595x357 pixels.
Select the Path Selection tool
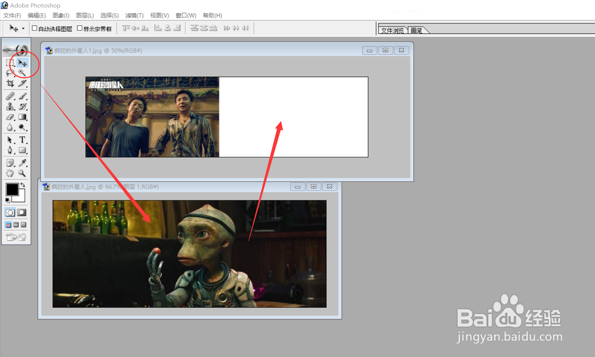coord(10,140)
